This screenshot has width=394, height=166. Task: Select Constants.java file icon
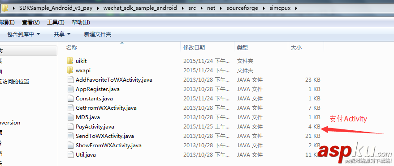70,99
